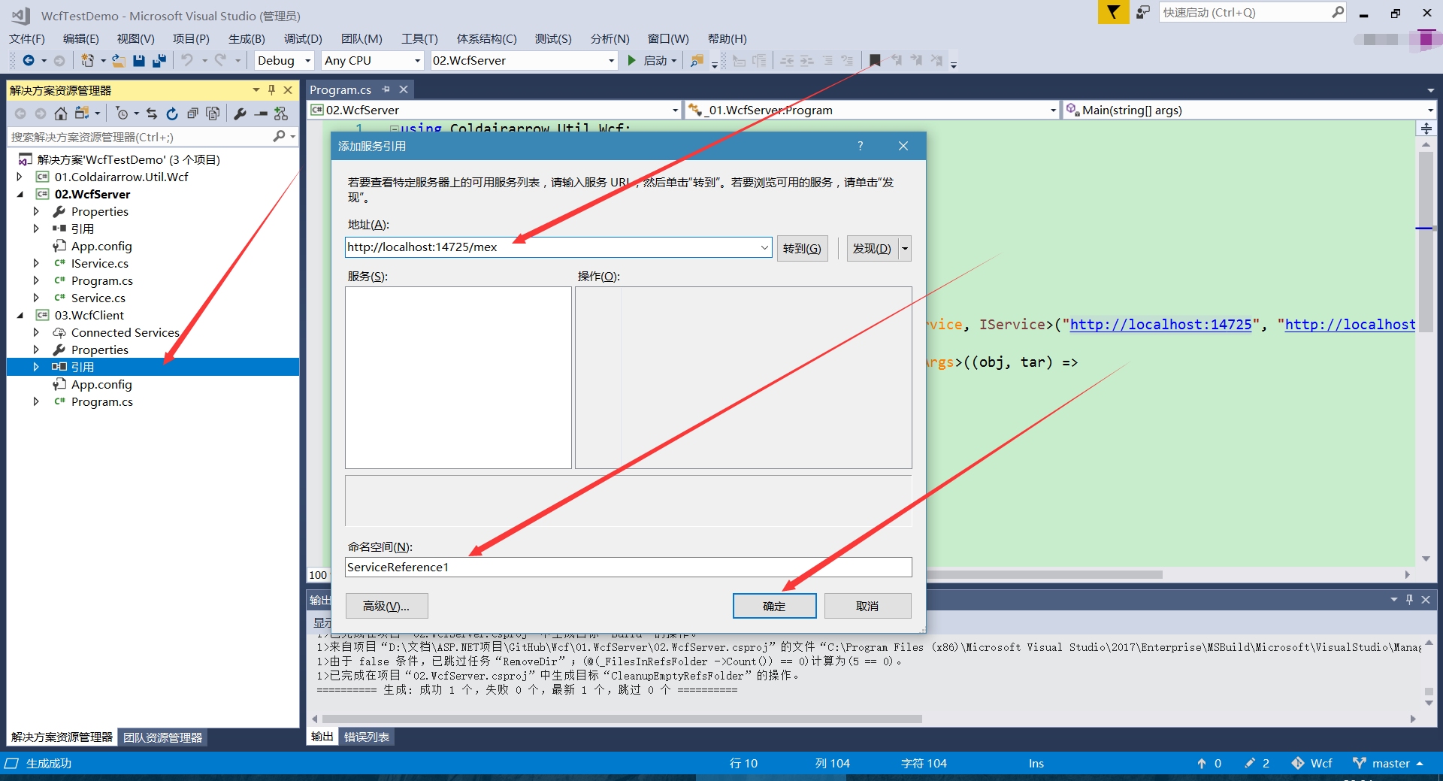Click the address field containing localhost:14725/mex
1443x781 pixels.
tap(551, 247)
